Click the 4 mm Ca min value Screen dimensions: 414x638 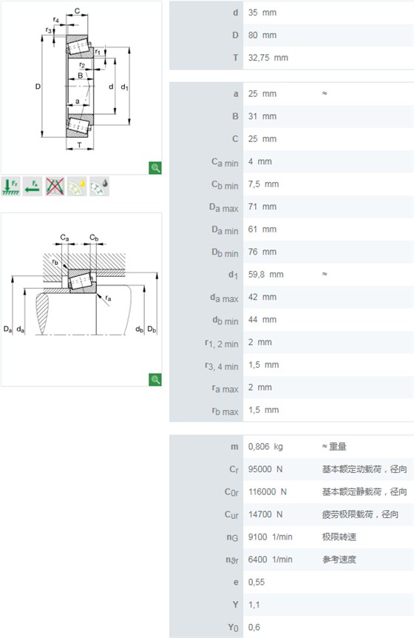point(260,161)
